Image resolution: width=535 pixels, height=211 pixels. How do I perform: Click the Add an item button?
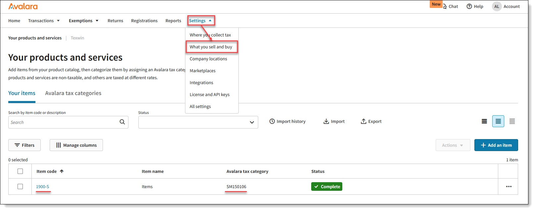pyautogui.click(x=496, y=145)
